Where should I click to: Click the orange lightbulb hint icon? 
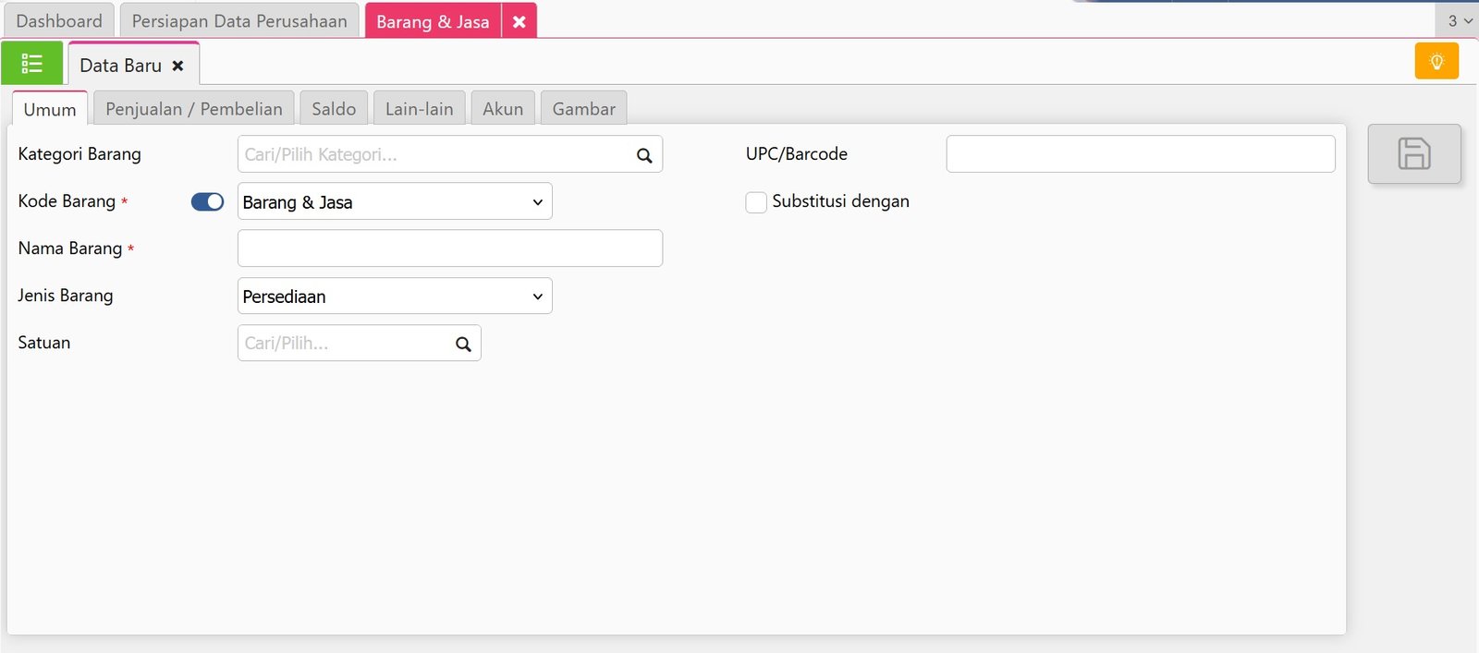[1436, 62]
